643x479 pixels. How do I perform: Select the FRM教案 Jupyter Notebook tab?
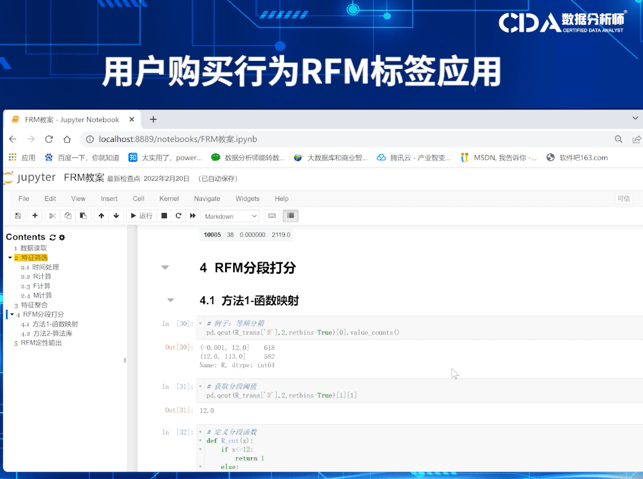point(72,119)
